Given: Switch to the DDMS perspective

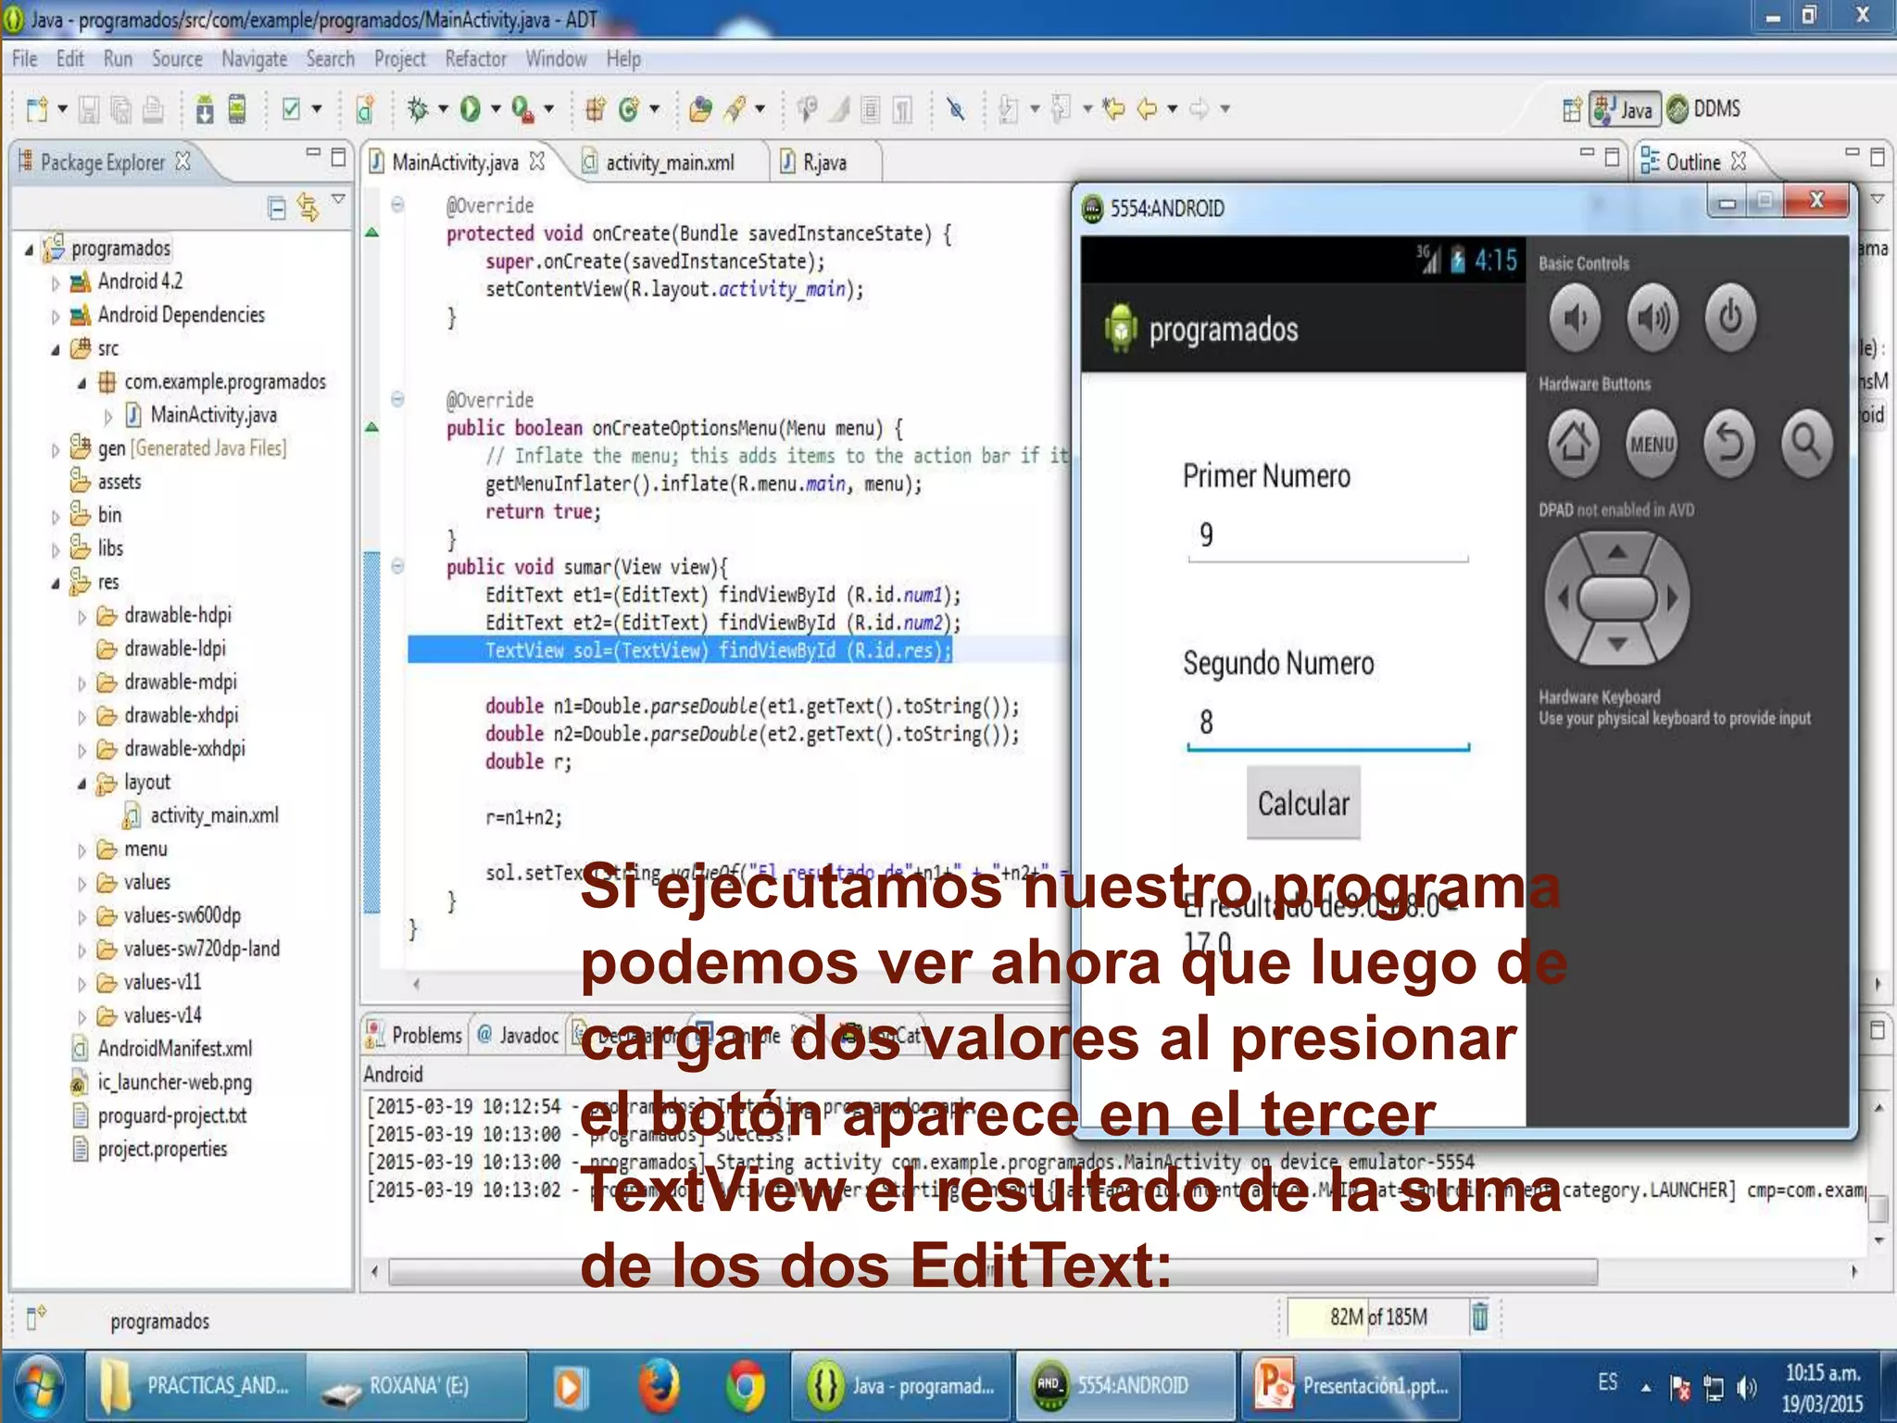Looking at the screenshot, I should click(1704, 109).
